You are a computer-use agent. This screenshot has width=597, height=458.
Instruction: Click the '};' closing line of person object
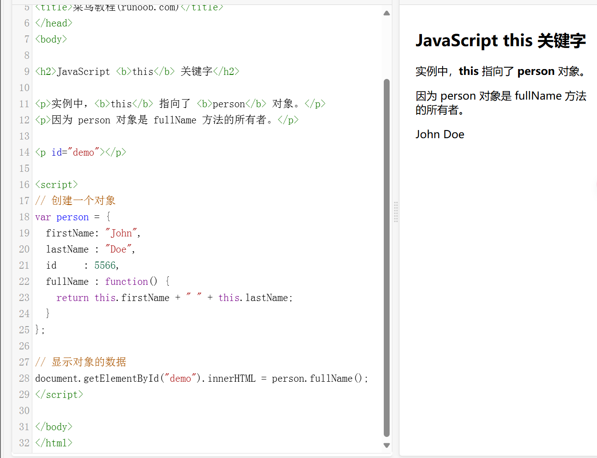point(40,330)
